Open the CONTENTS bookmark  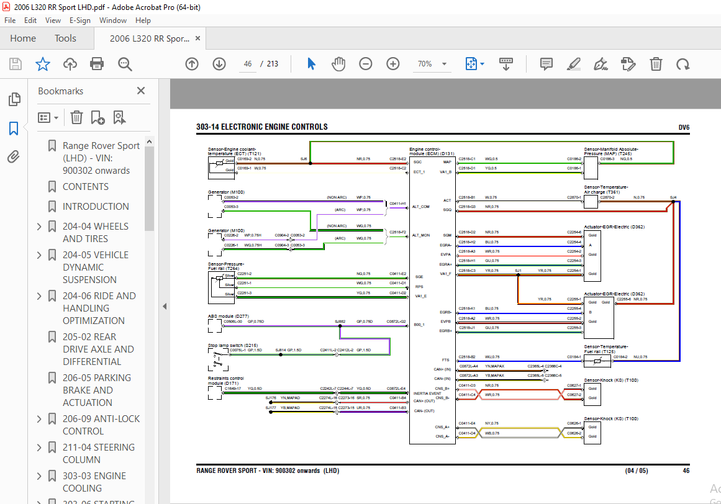point(86,187)
